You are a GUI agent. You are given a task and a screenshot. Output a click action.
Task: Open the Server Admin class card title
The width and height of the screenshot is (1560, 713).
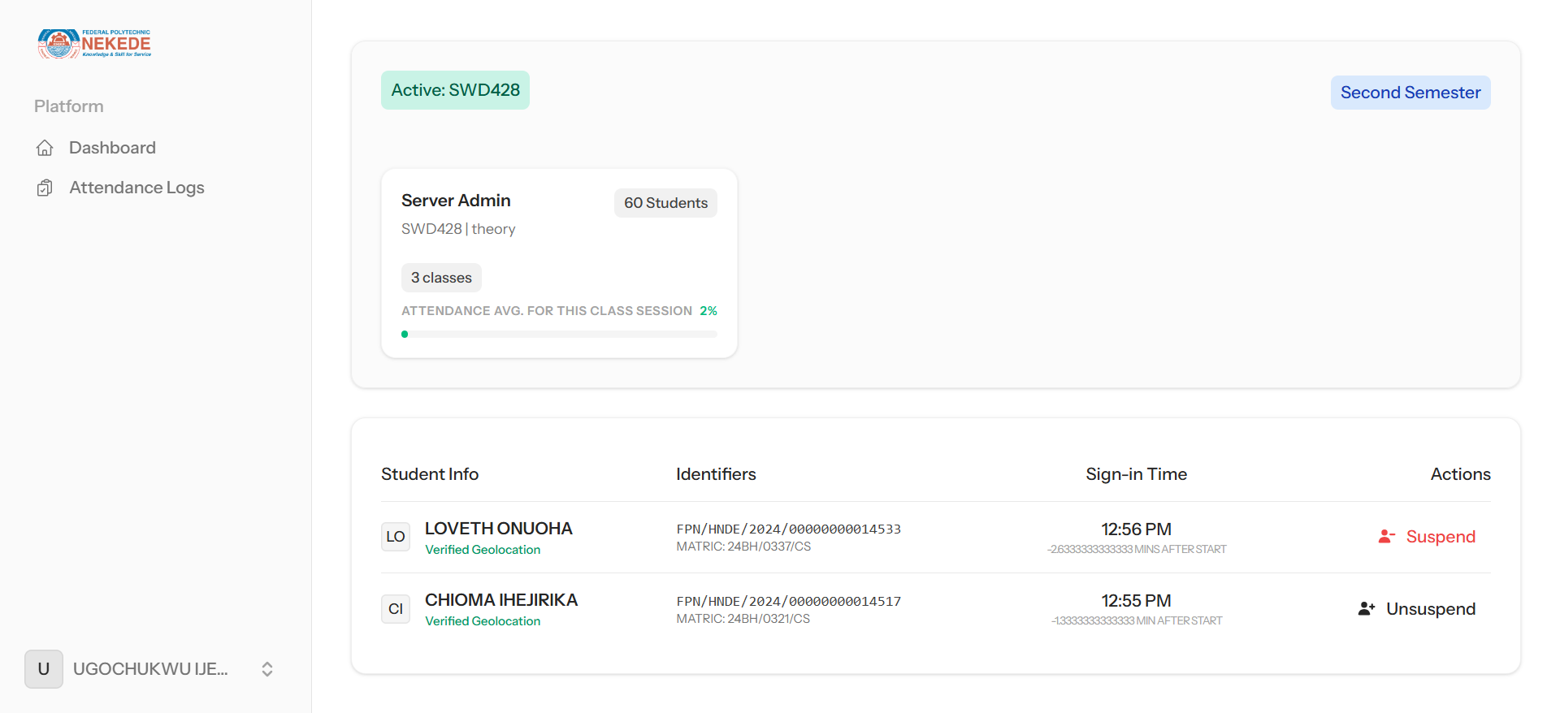[456, 201]
